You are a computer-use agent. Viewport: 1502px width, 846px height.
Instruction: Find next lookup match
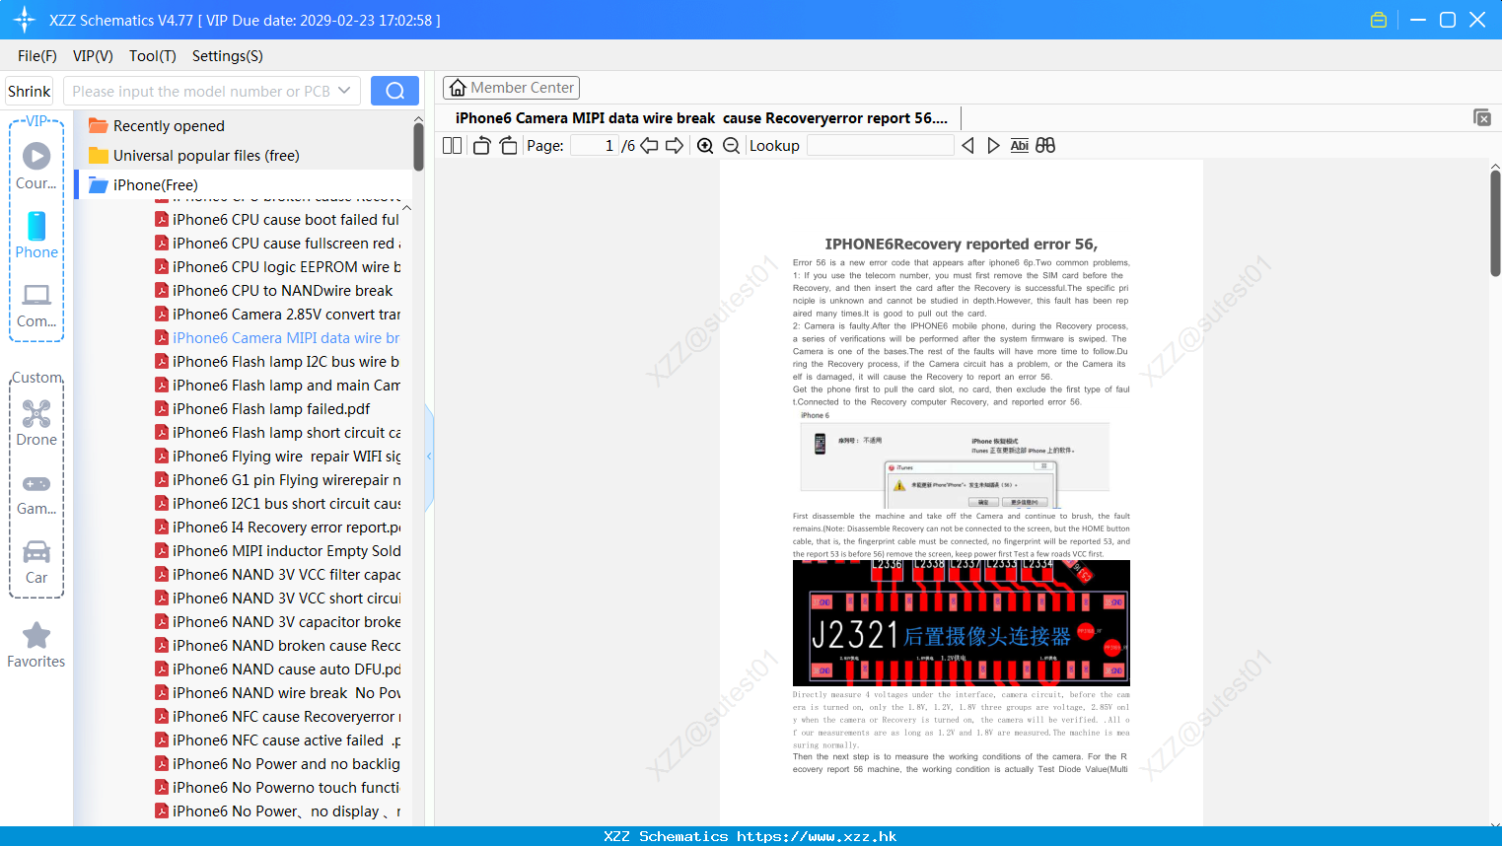click(993, 146)
